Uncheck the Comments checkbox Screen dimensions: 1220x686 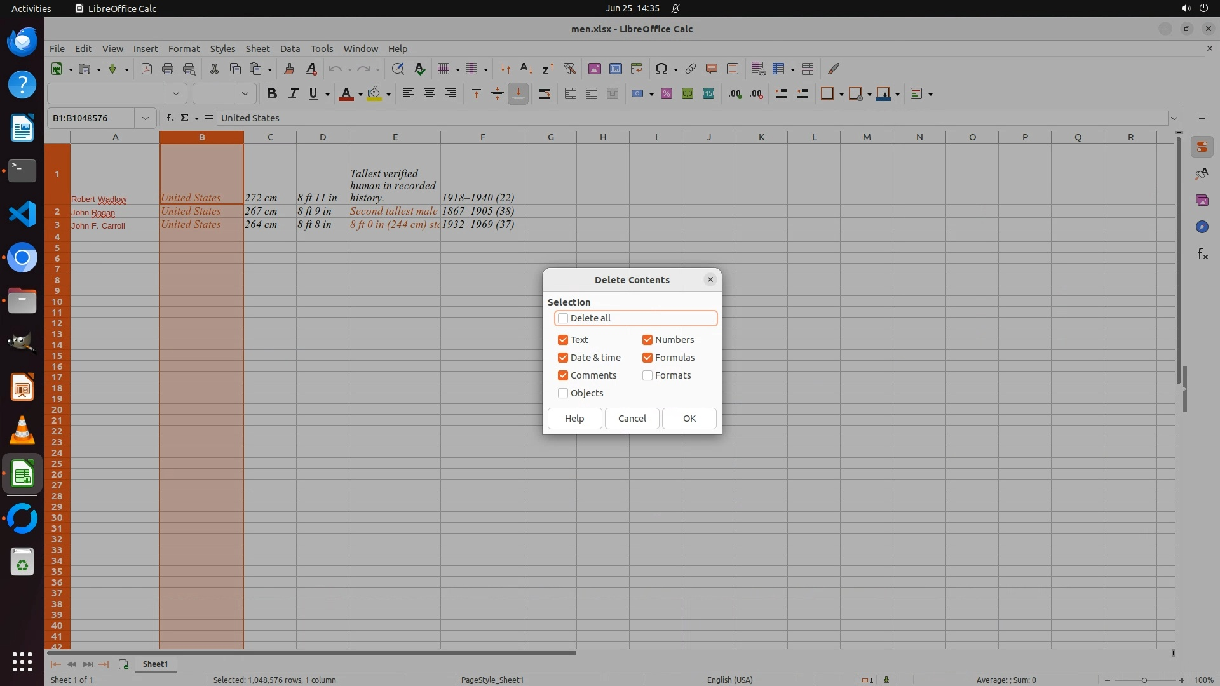click(563, 375)
